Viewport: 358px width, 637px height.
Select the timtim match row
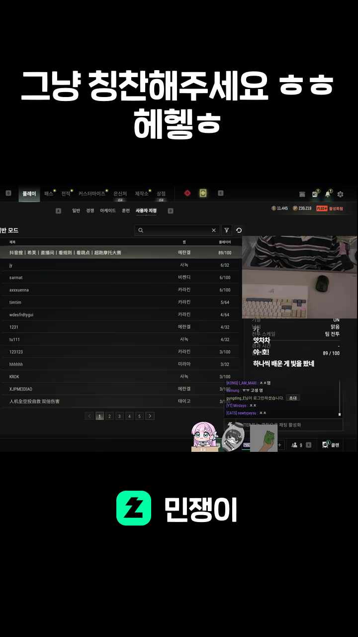pos(121,302)
